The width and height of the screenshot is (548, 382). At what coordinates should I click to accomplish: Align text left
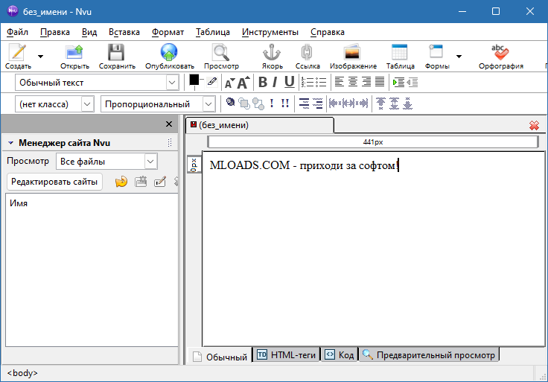point(339,82)
